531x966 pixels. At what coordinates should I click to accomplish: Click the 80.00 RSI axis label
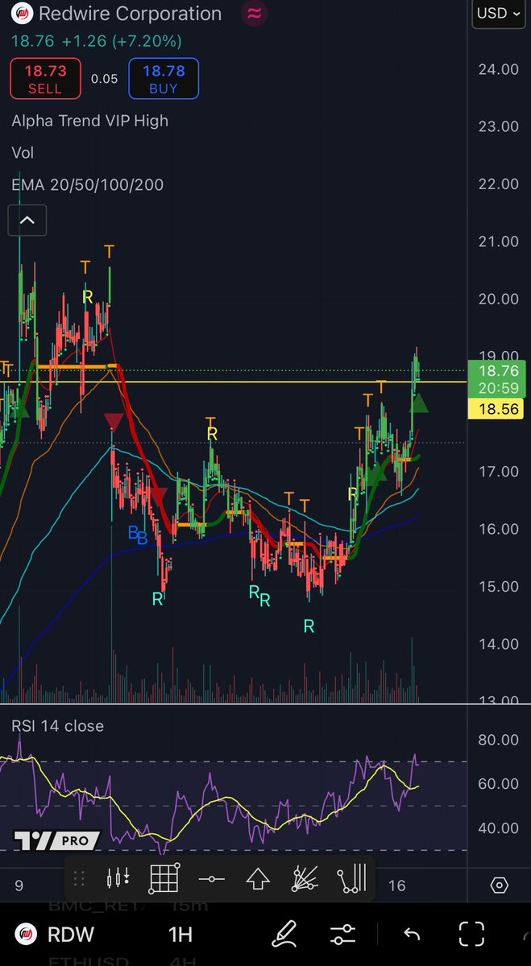[x=498, y=739]
